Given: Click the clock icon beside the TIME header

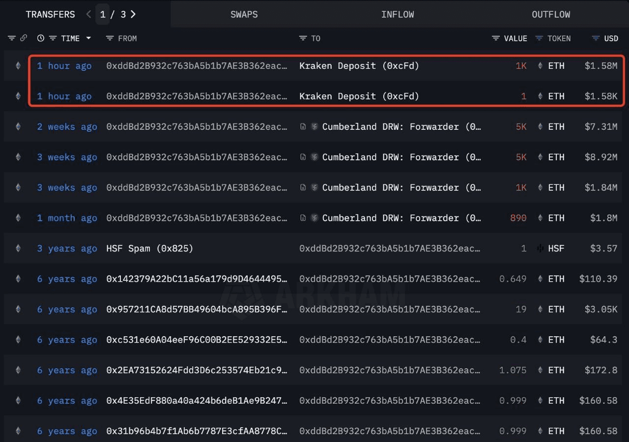Looking at the screenshot, I should tap(41, 38).
